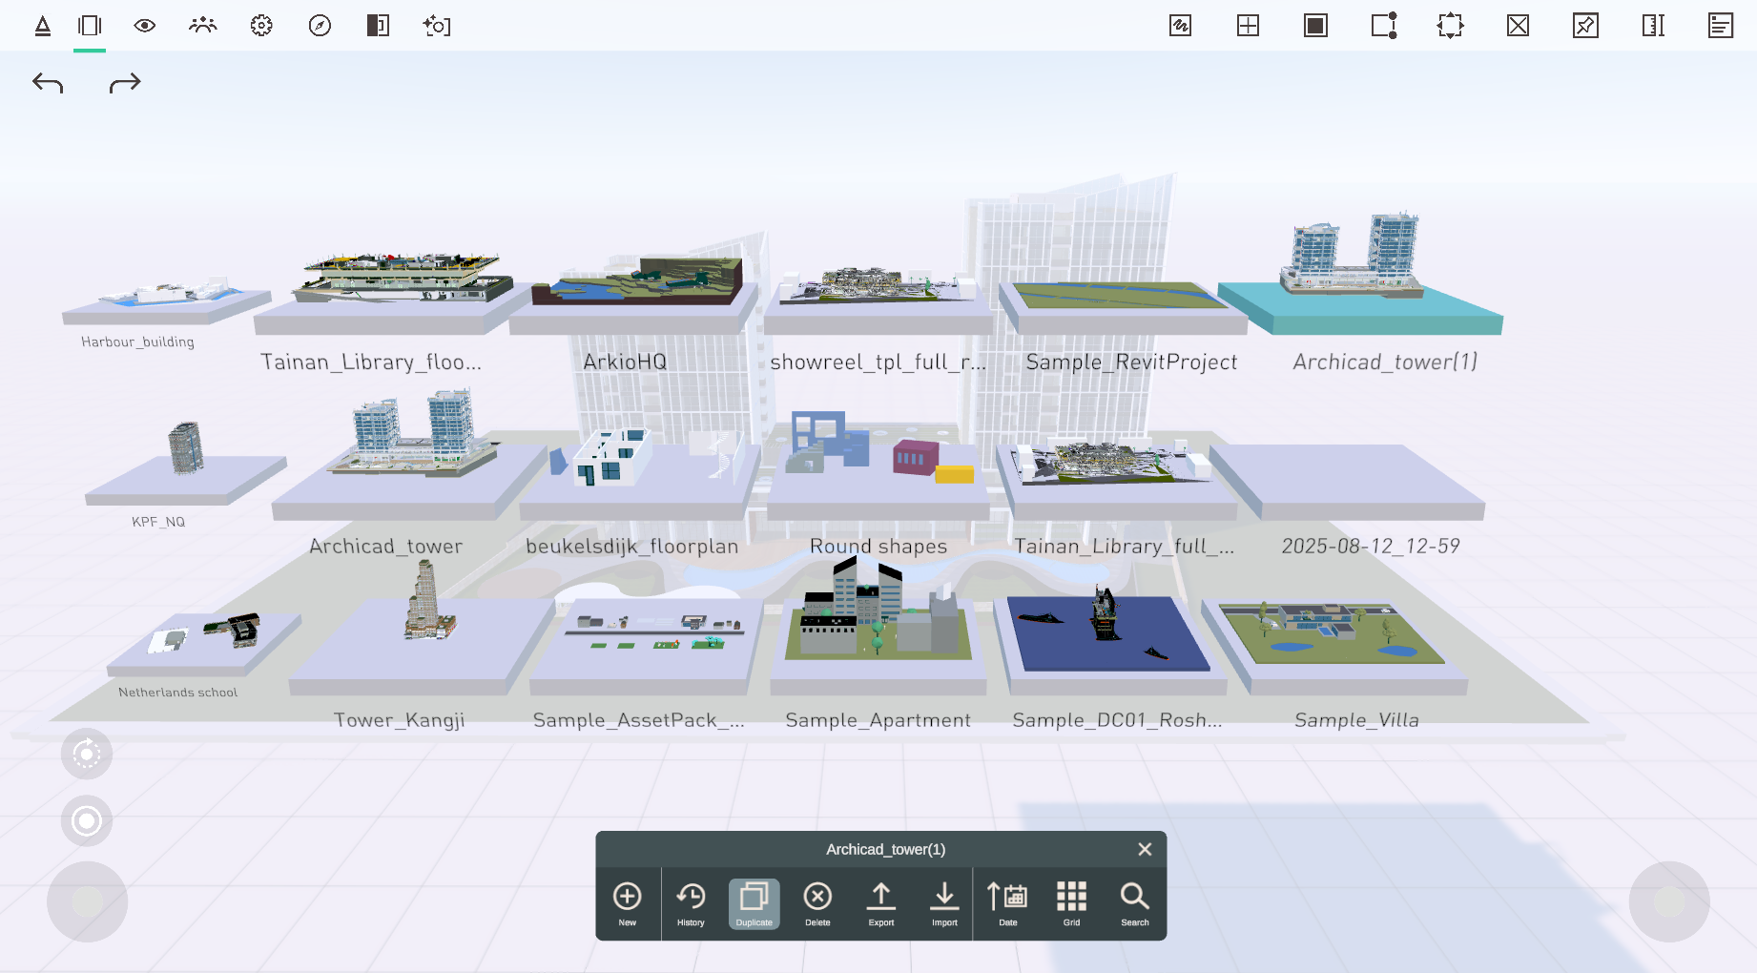Screen dimensions: 1757x973
Task: Select the Tainan_Library_floo... scene thumbnail
Action: (391, 293)
